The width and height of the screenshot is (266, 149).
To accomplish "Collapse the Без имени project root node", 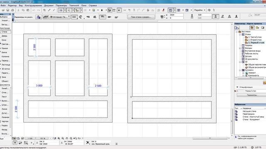I will click(236, 32).
